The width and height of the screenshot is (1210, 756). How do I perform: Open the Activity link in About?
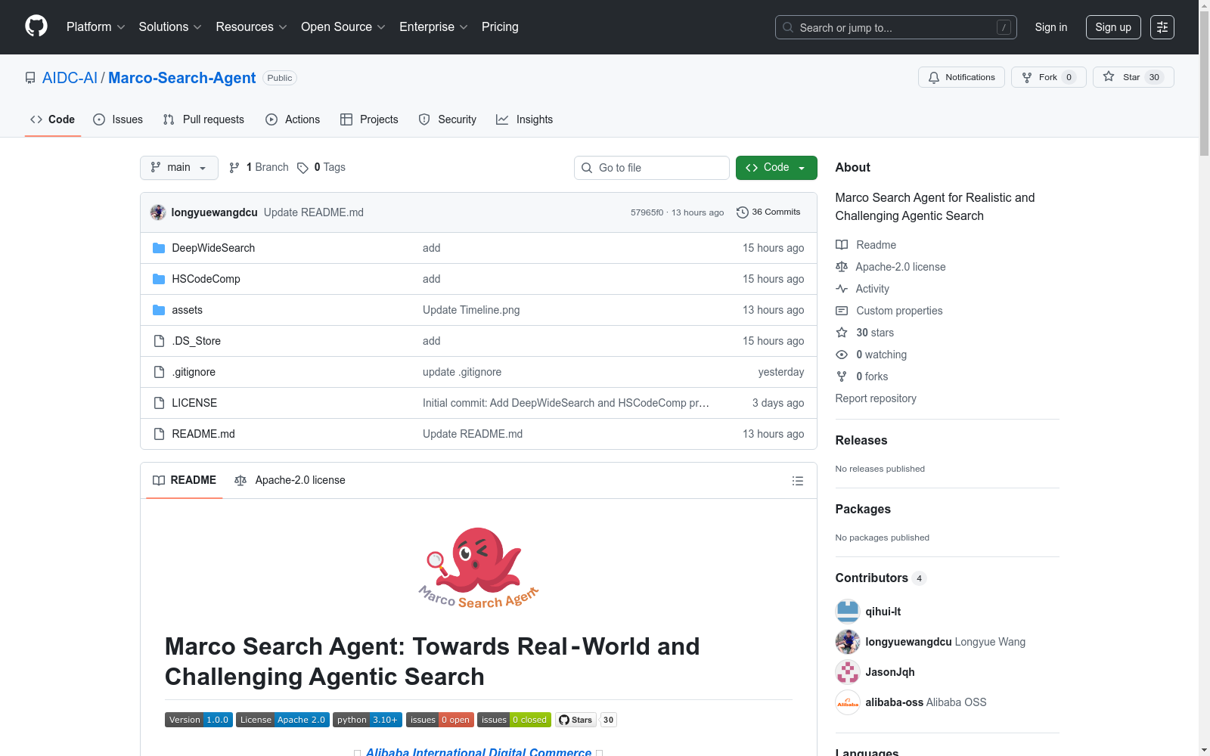click(x=872, y=289)
